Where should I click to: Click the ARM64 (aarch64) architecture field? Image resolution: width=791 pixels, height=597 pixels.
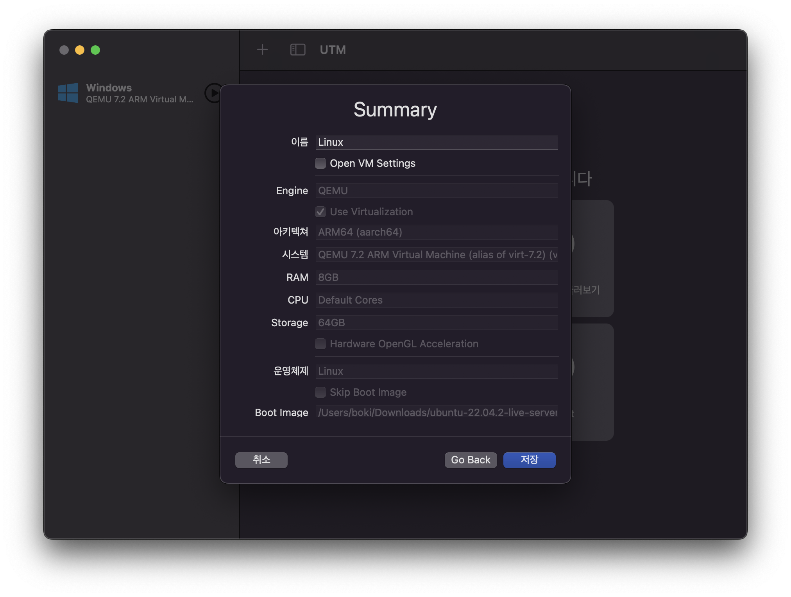click(x=436, y=232)
